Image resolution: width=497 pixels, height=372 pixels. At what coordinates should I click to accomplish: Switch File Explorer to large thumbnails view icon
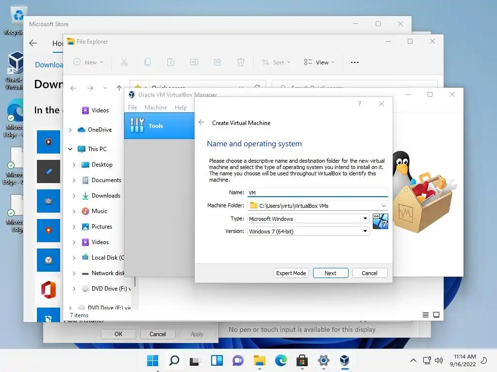point(436,315)
